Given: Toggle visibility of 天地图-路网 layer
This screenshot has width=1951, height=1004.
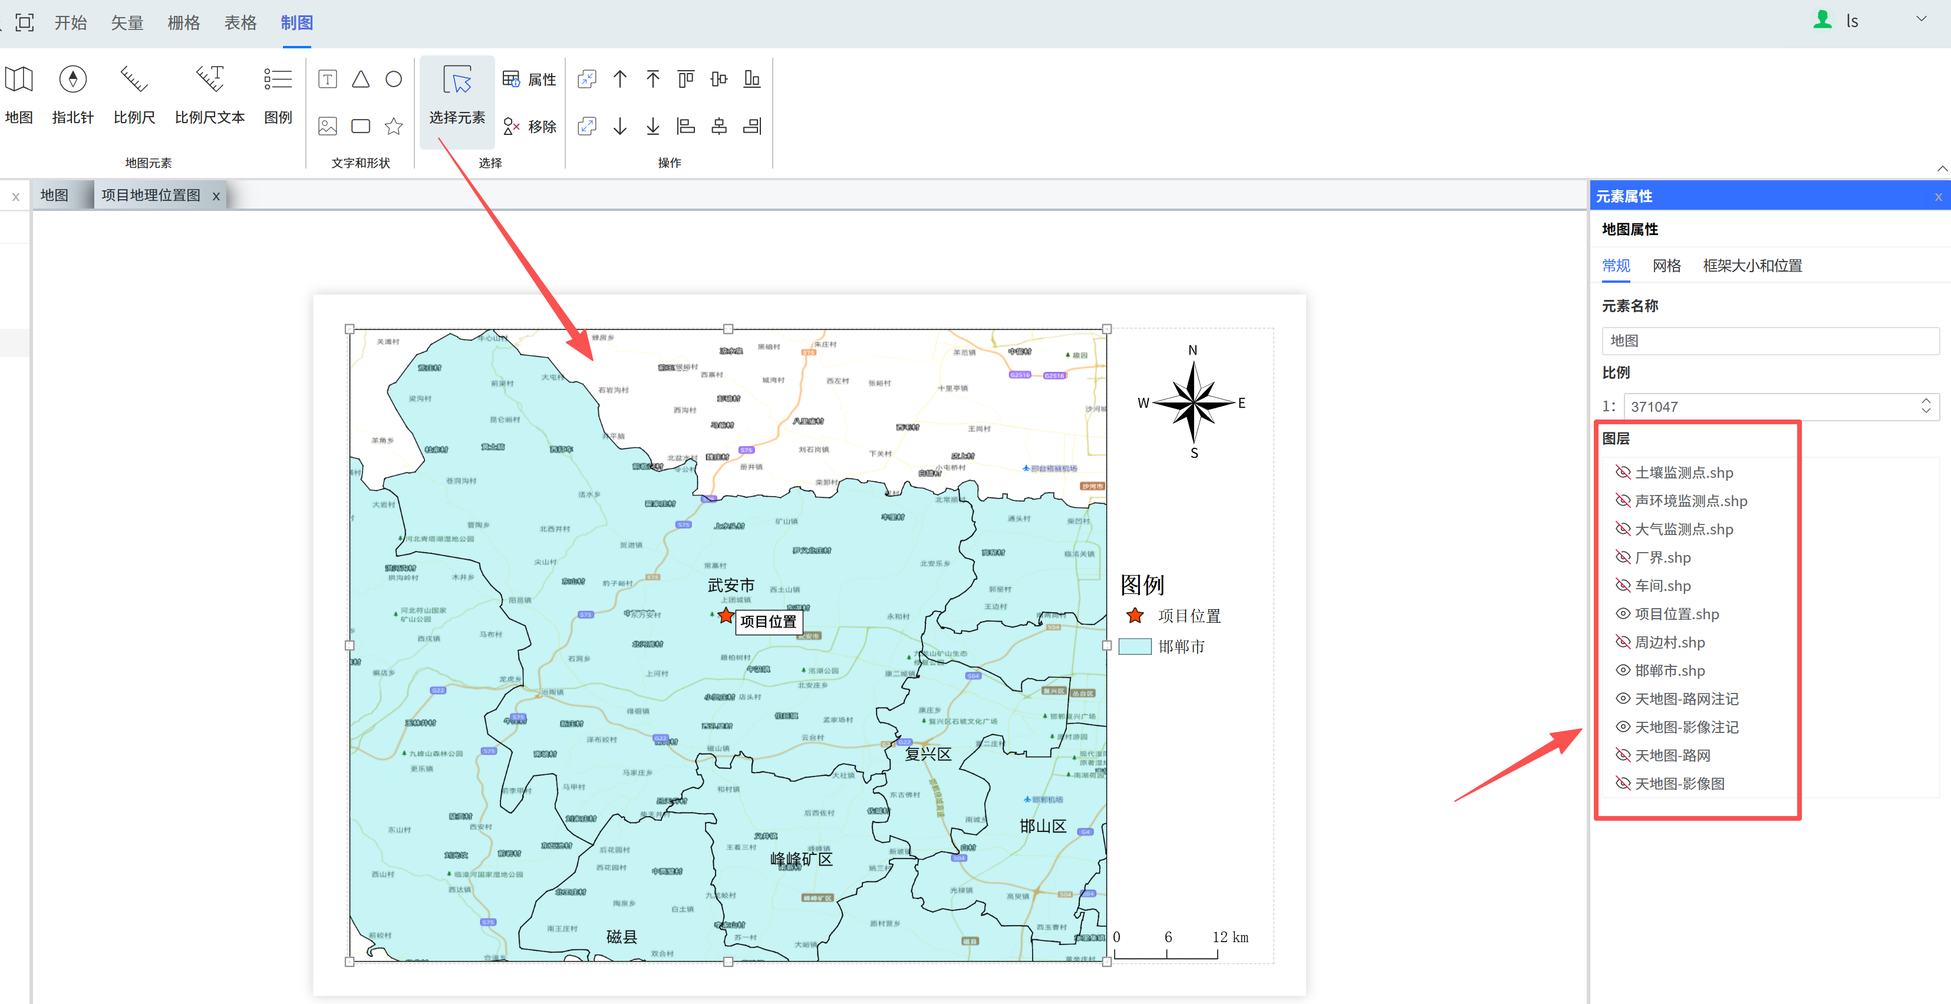Looking at the screenshot, I should (1622, 755).
